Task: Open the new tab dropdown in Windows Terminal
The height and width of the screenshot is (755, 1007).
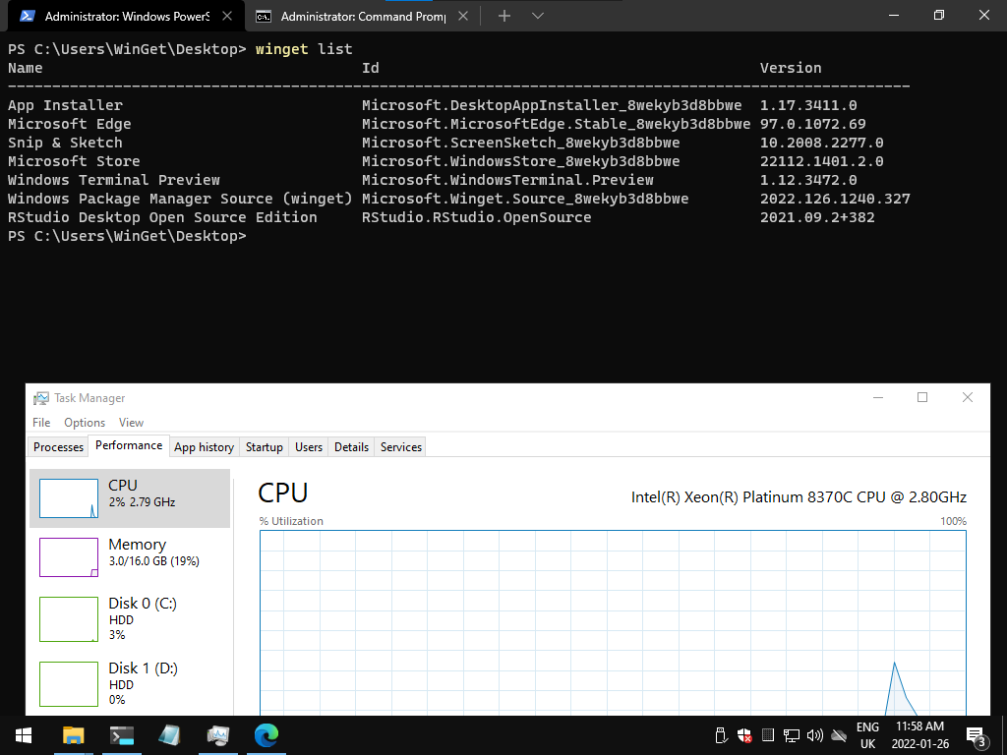Action: click(x=536, y=16)
